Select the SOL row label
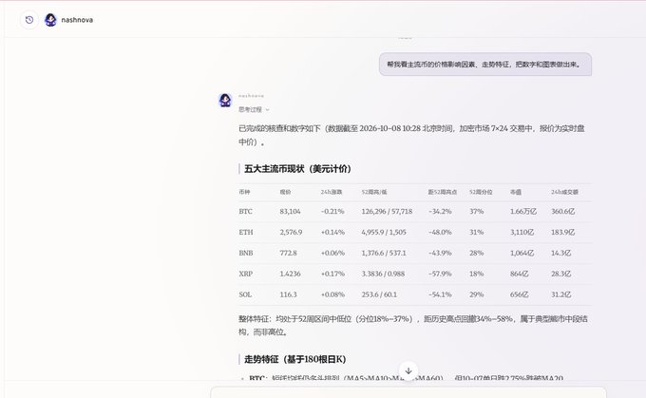Viewport: 646px width, 398px height. 245,294
